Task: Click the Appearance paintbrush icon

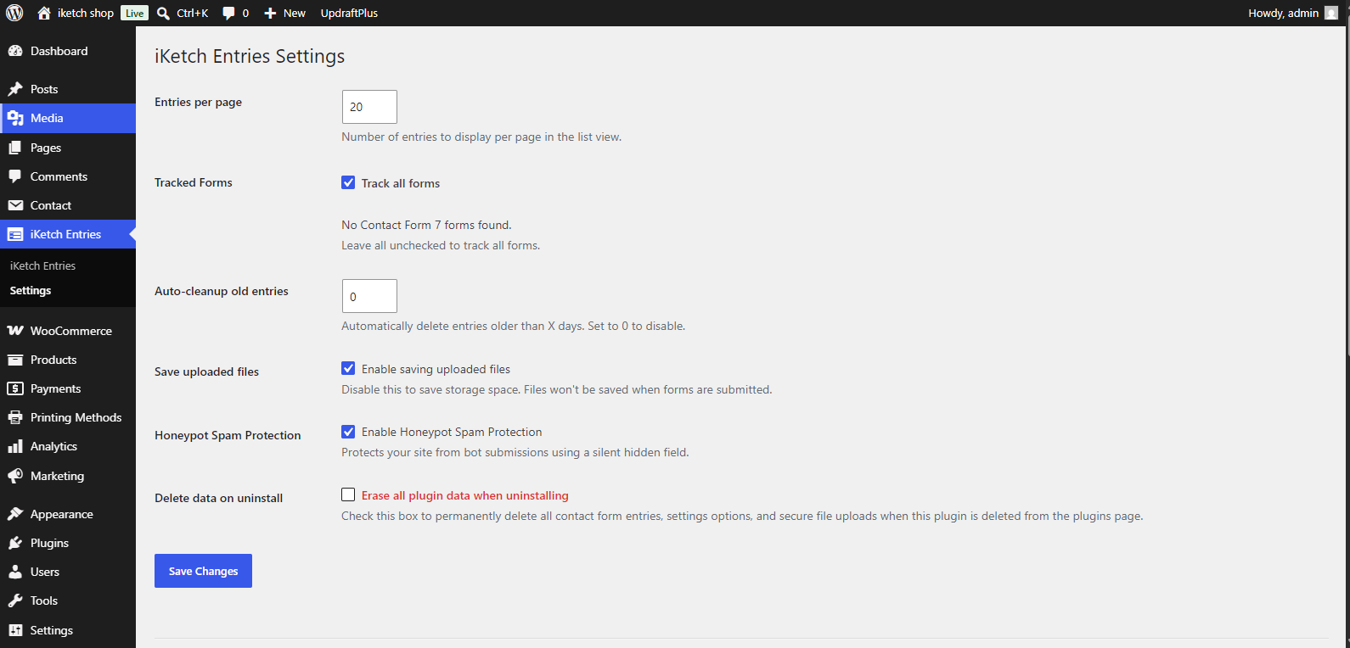Action: [15, 514]
